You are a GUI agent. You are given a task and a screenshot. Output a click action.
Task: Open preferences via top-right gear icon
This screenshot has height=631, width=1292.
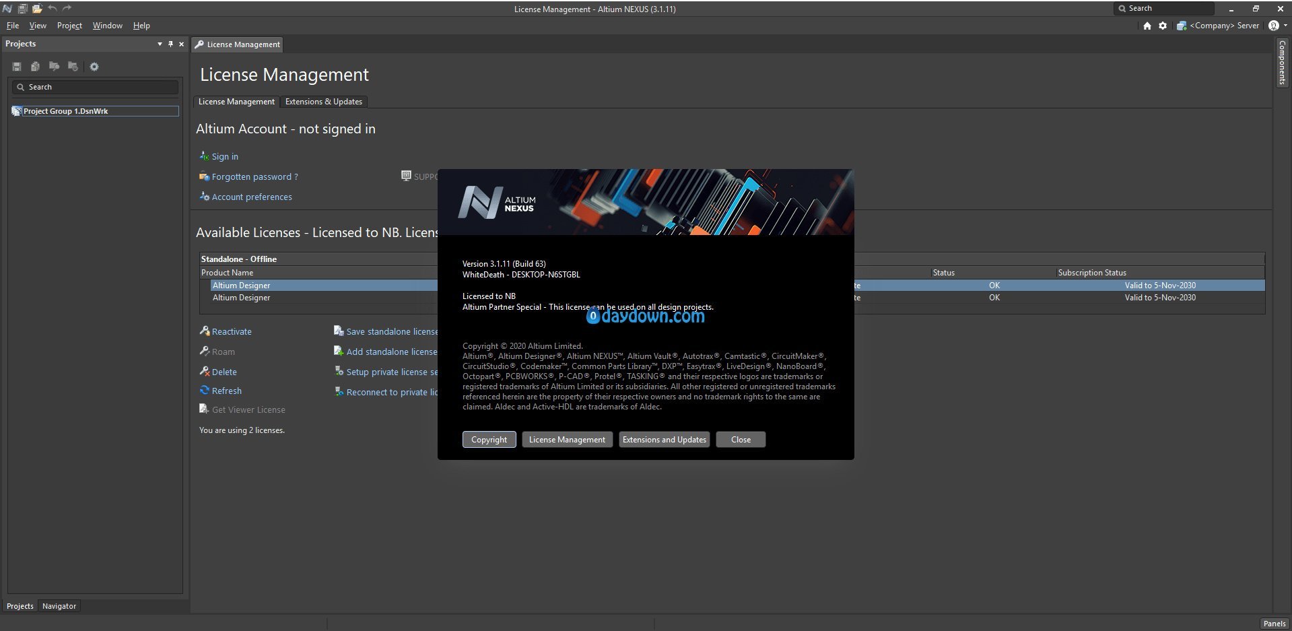[x=1163, y=26]
